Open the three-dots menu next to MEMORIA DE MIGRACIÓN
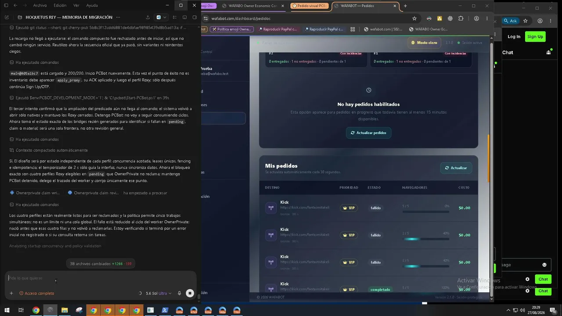 point(118,17)
